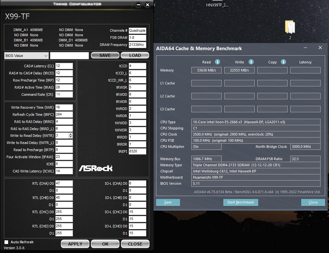Click the Close button in AIDA64 window
The image size is (329, 253).
coord(313,202)
